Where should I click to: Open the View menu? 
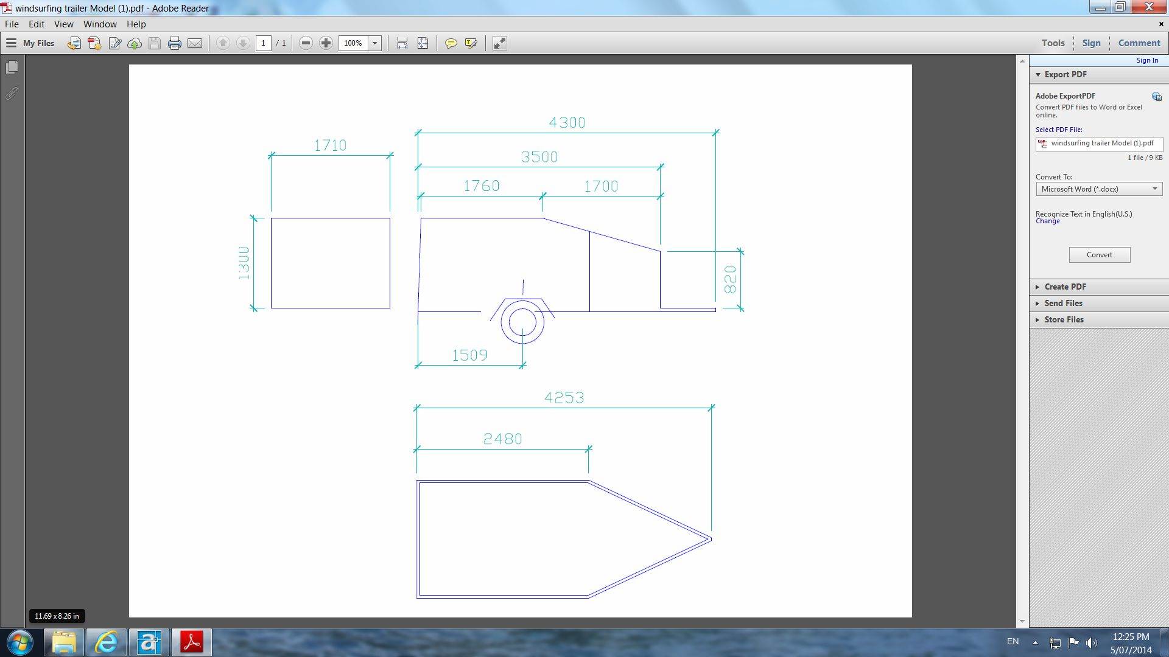(x=63, y=24)
